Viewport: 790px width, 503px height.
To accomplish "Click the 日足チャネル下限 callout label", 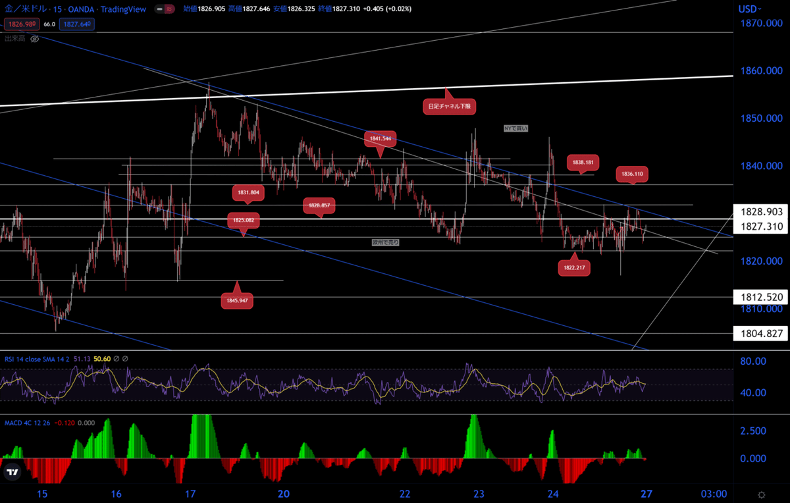I will 450,106.
